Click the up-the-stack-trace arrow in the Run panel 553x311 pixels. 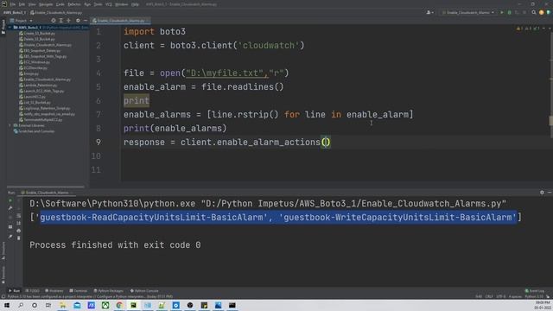coord(19,200)
